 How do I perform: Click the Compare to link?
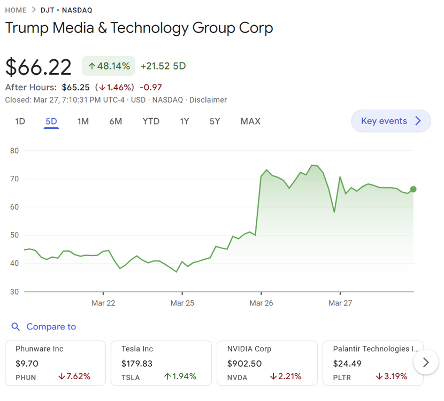(x=51, y=327)
